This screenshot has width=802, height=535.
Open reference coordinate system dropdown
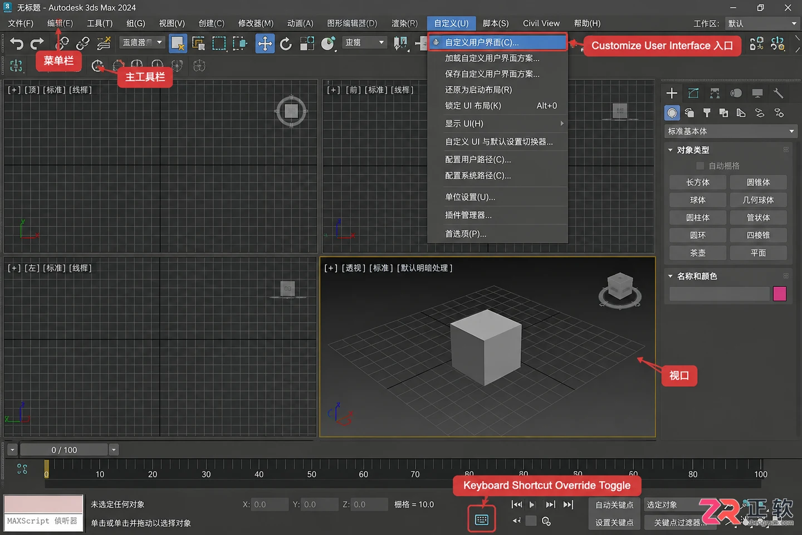[364, 42]
